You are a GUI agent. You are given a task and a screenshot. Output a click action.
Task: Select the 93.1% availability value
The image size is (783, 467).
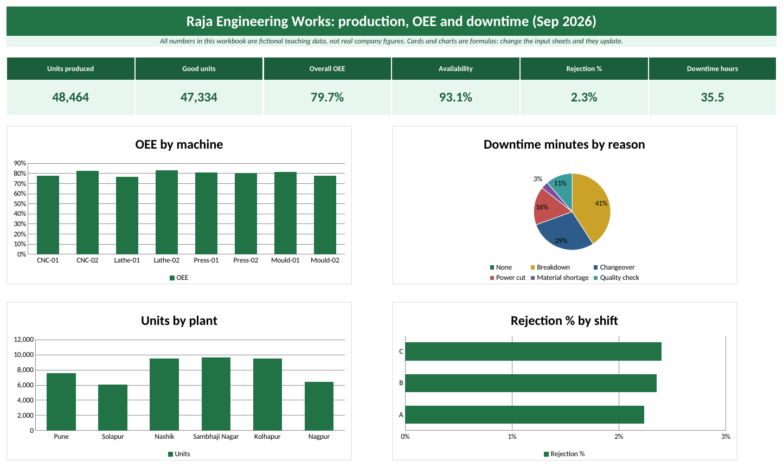coord(455,98)
